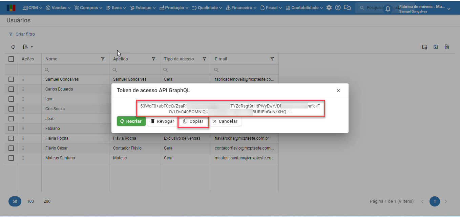Open actions menu for Fabiano row
Screen dimensions: 460x217
click(23, 129)
